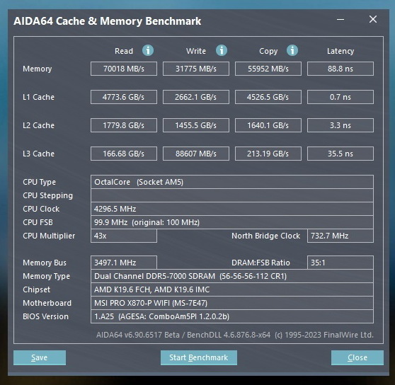Select Memory copy value 55952 MB/s
This screenshot has width=395, height=385.
pyautogui.click(x=268, y=69)
